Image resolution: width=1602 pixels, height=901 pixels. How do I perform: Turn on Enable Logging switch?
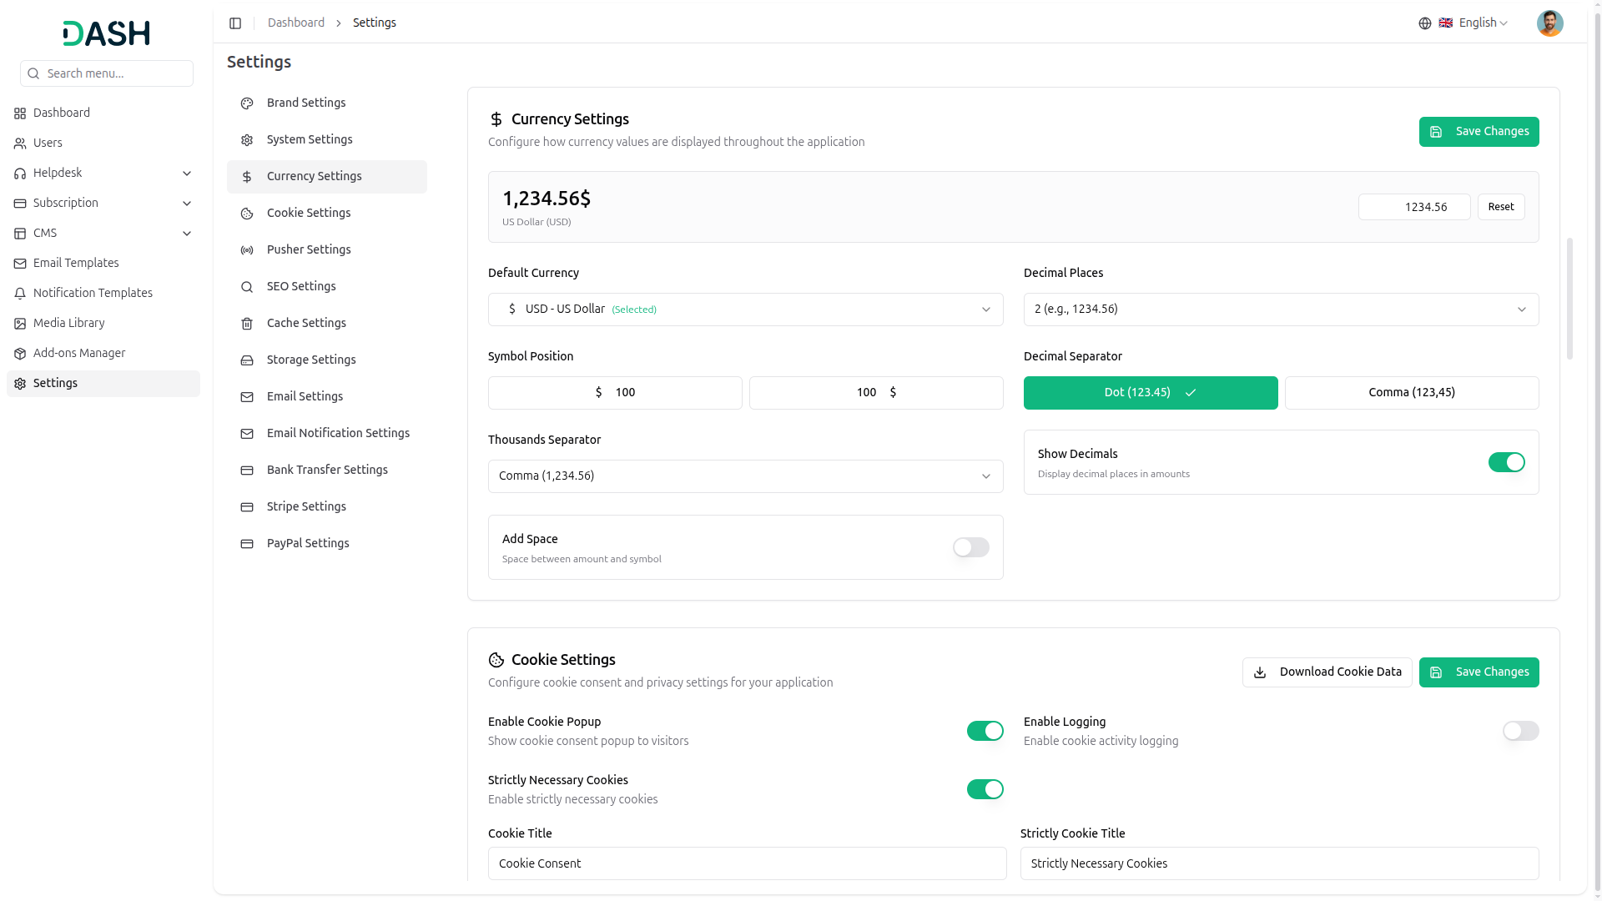tap(1520, 731)
